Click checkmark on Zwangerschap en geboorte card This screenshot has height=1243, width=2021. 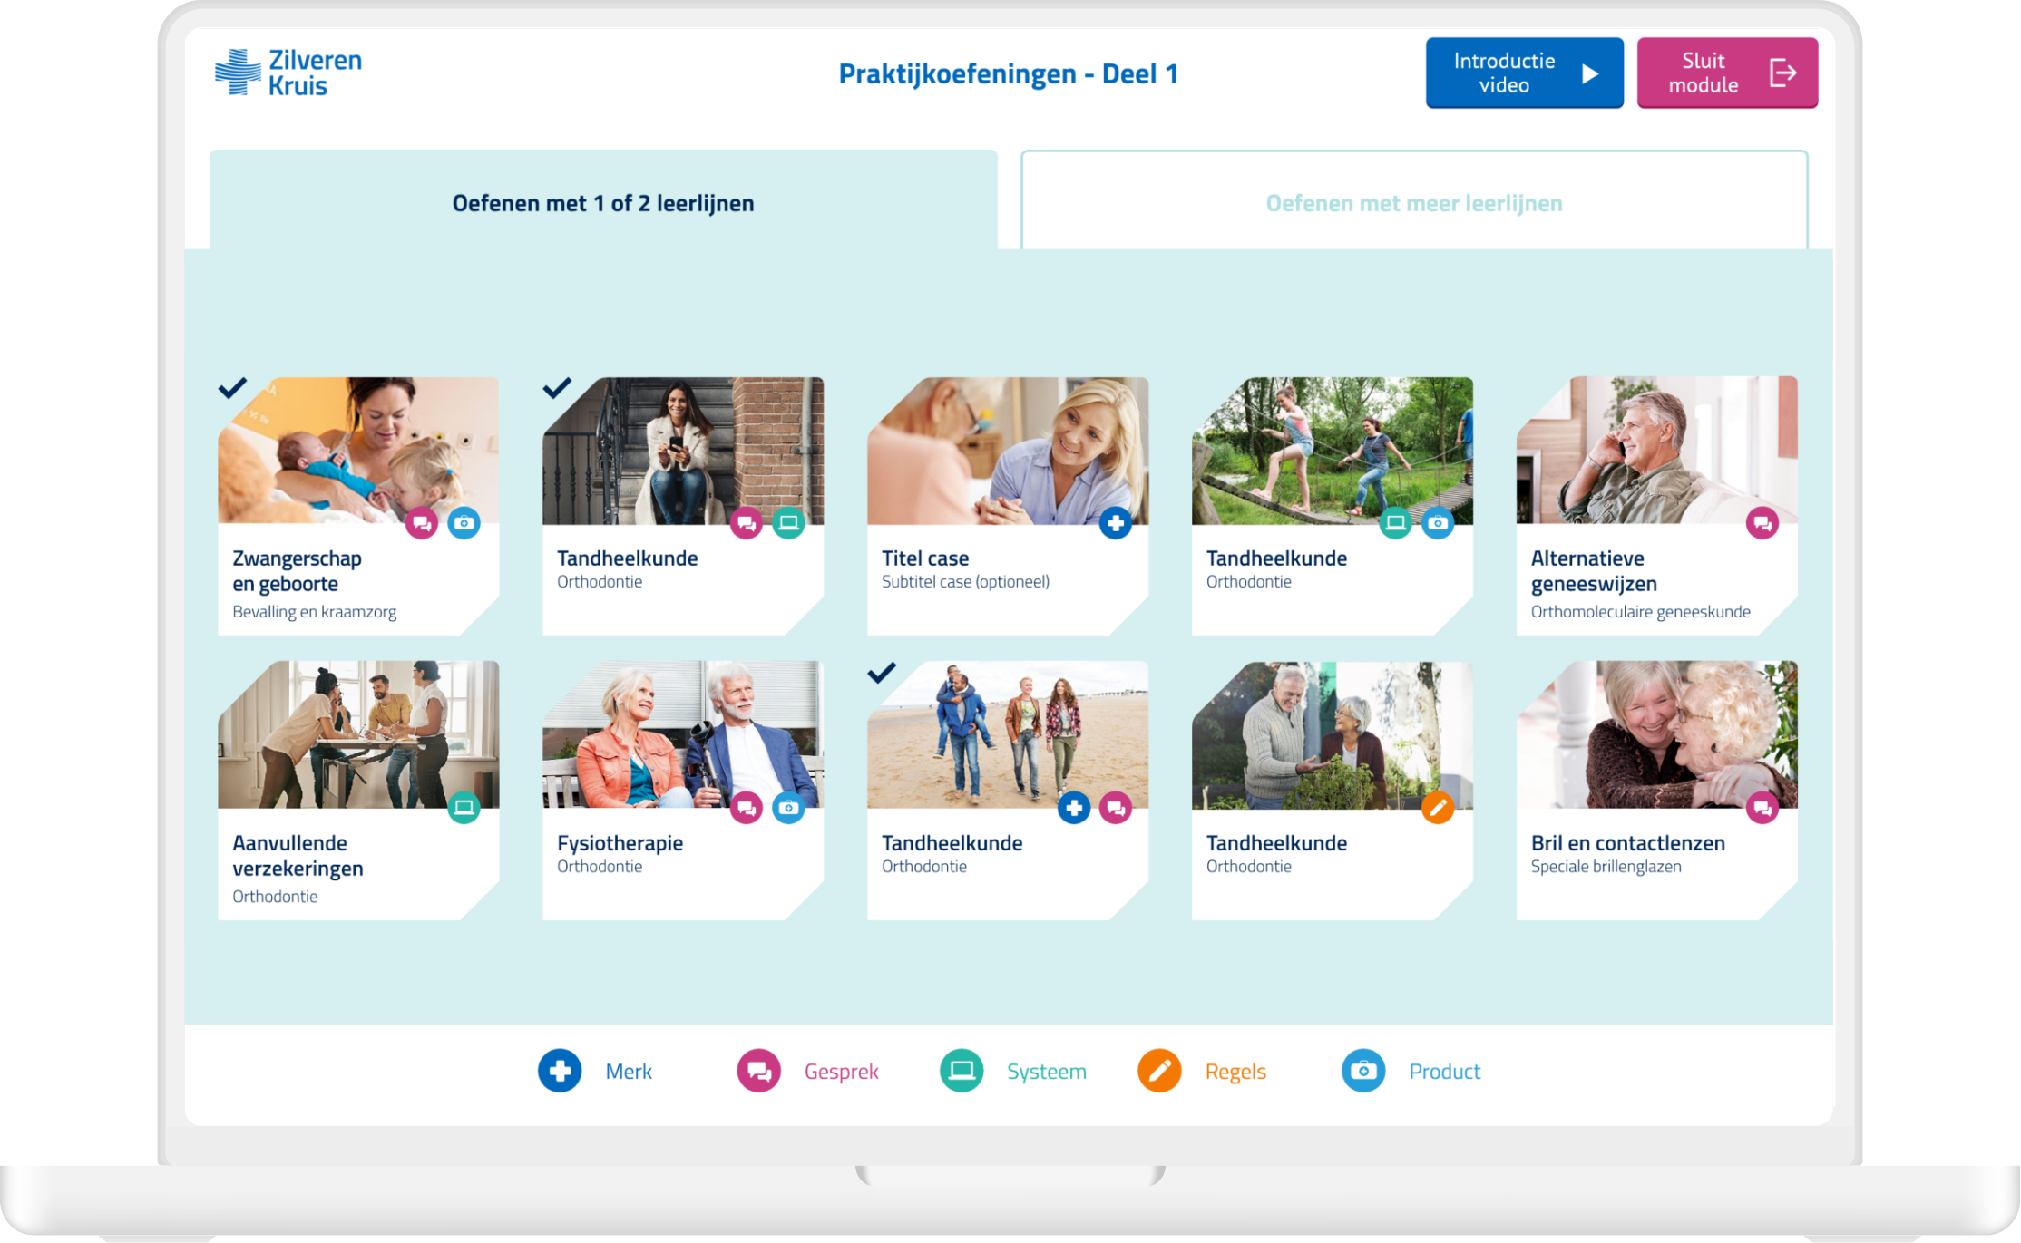tap(232, 388)
